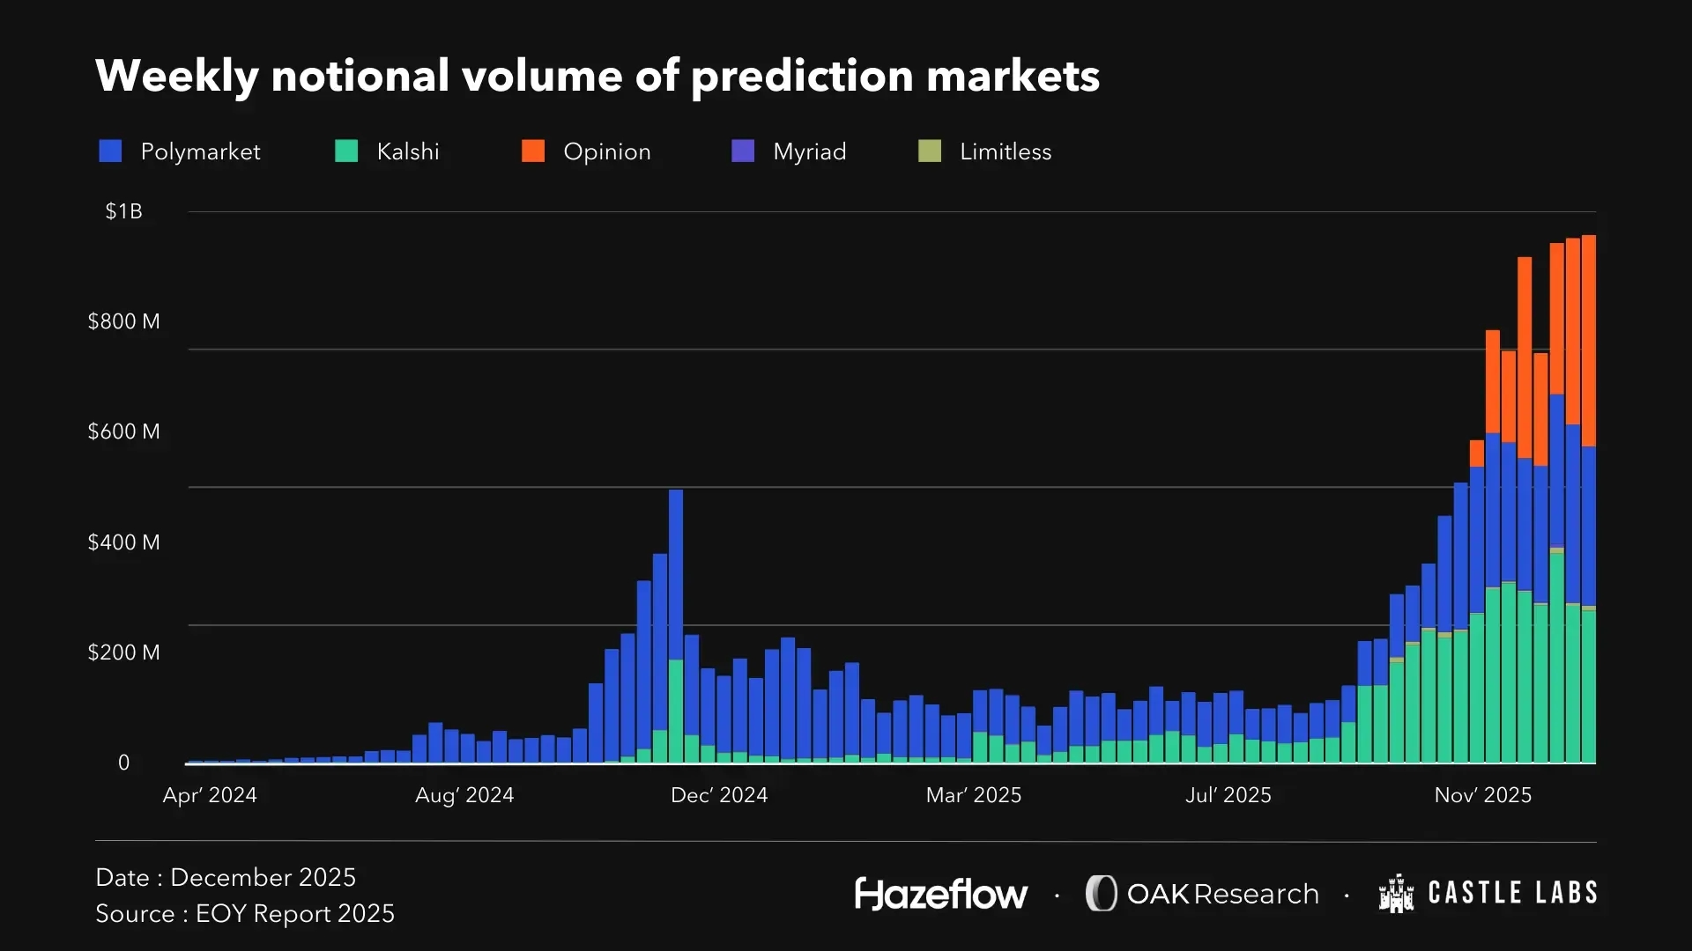Click the Limitless legend label
Screen dimensions: 1692x951
click(x=1006, y=151)
